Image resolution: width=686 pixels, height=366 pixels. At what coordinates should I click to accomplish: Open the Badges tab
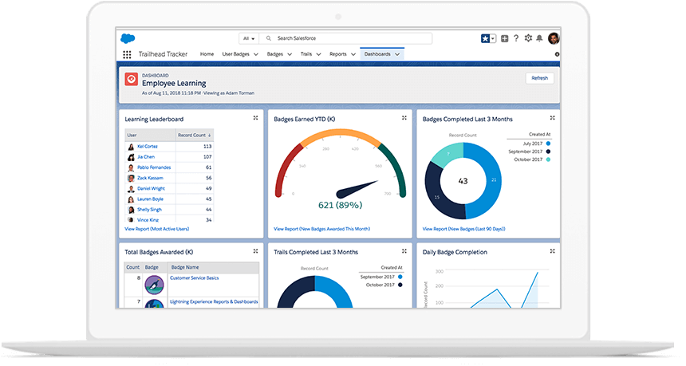pos(275,54)
